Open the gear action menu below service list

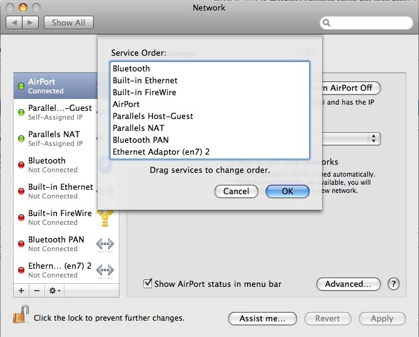point(54,291)
